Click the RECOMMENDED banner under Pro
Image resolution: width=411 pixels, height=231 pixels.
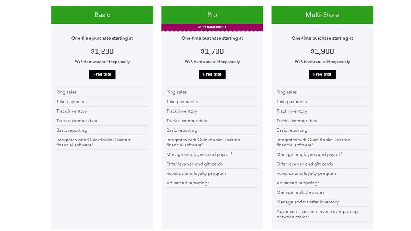click(x=212, y=27)
